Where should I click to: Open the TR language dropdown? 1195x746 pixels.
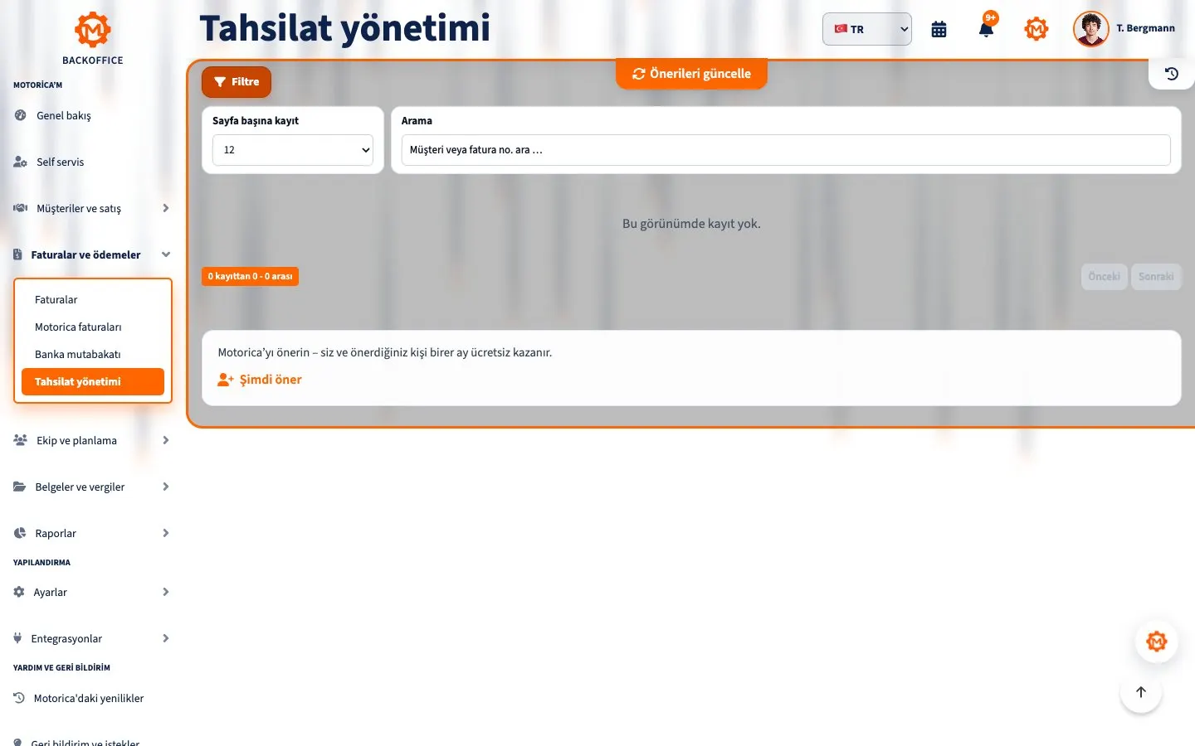pos(867,29)
